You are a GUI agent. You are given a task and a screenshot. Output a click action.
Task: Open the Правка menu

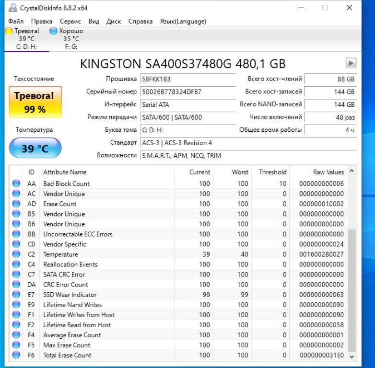click(42, 21)
